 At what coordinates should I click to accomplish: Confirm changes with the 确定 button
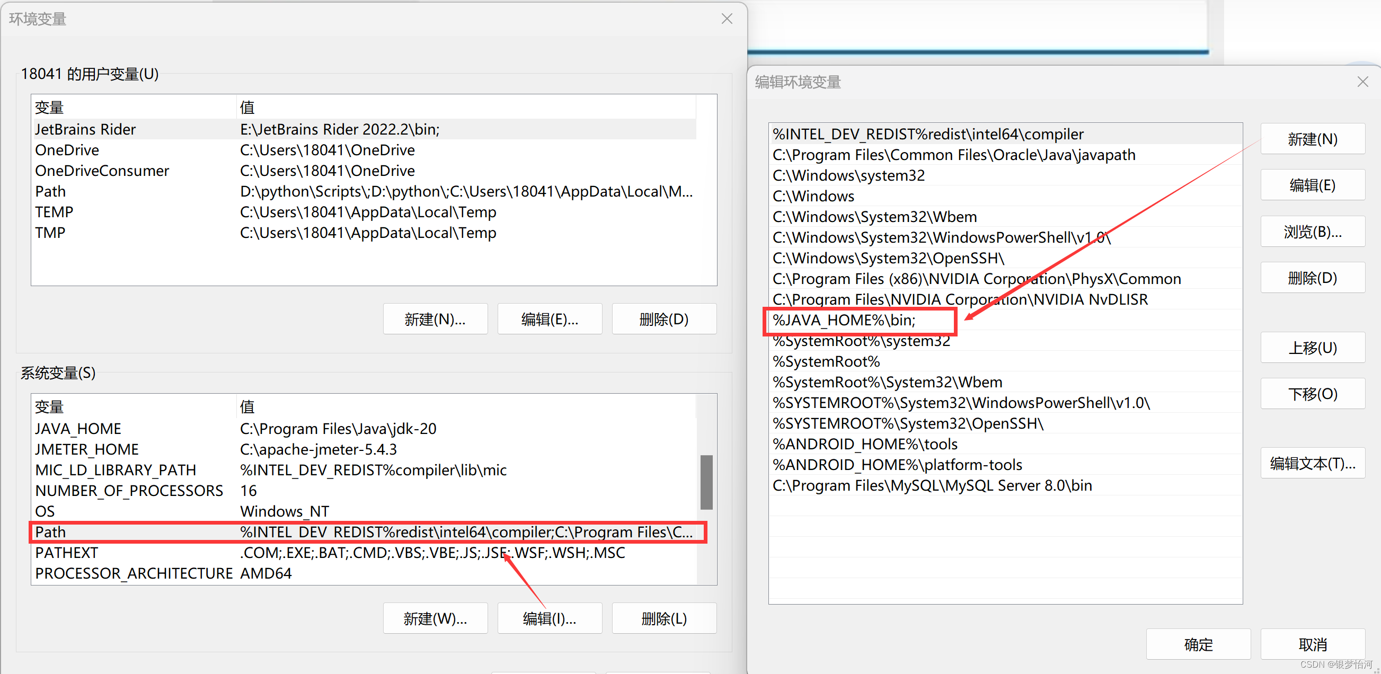pyautogui.click(x=1199, y=644)
